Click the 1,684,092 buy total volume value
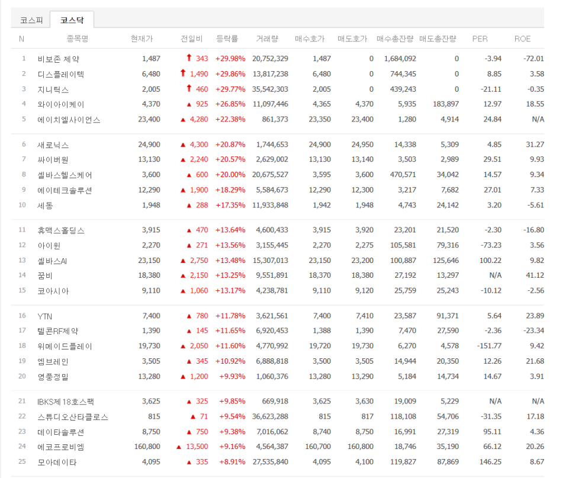 [x=400, y=59]
